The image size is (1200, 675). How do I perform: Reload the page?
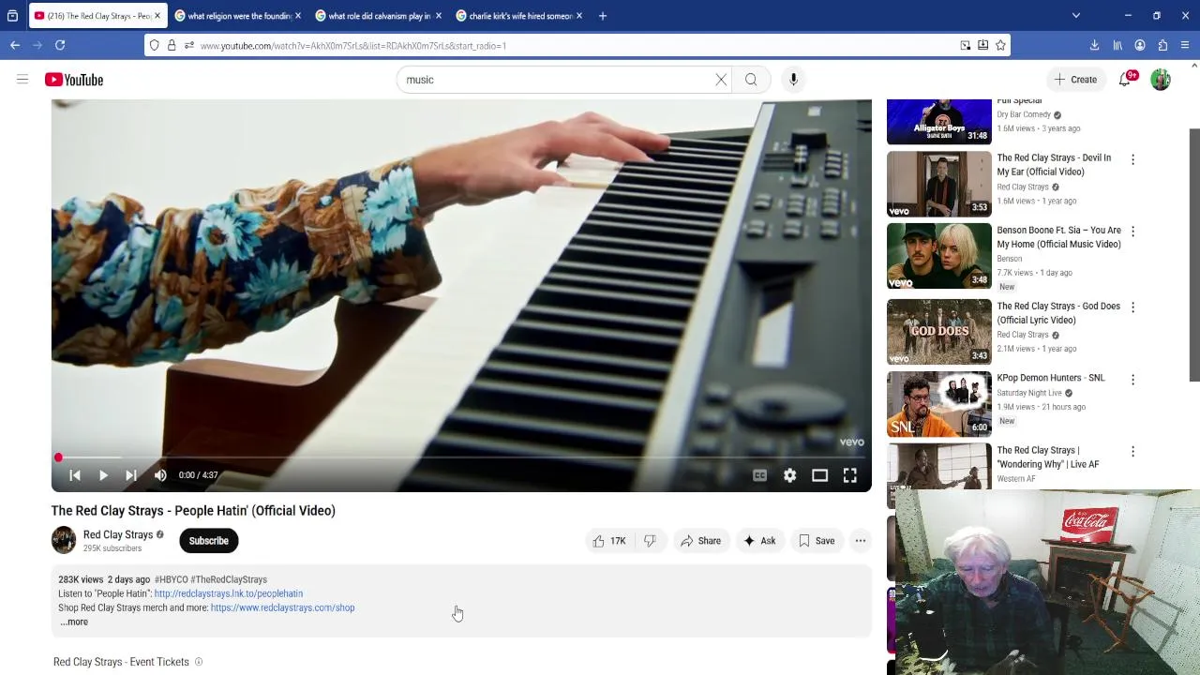coord(60,45)
